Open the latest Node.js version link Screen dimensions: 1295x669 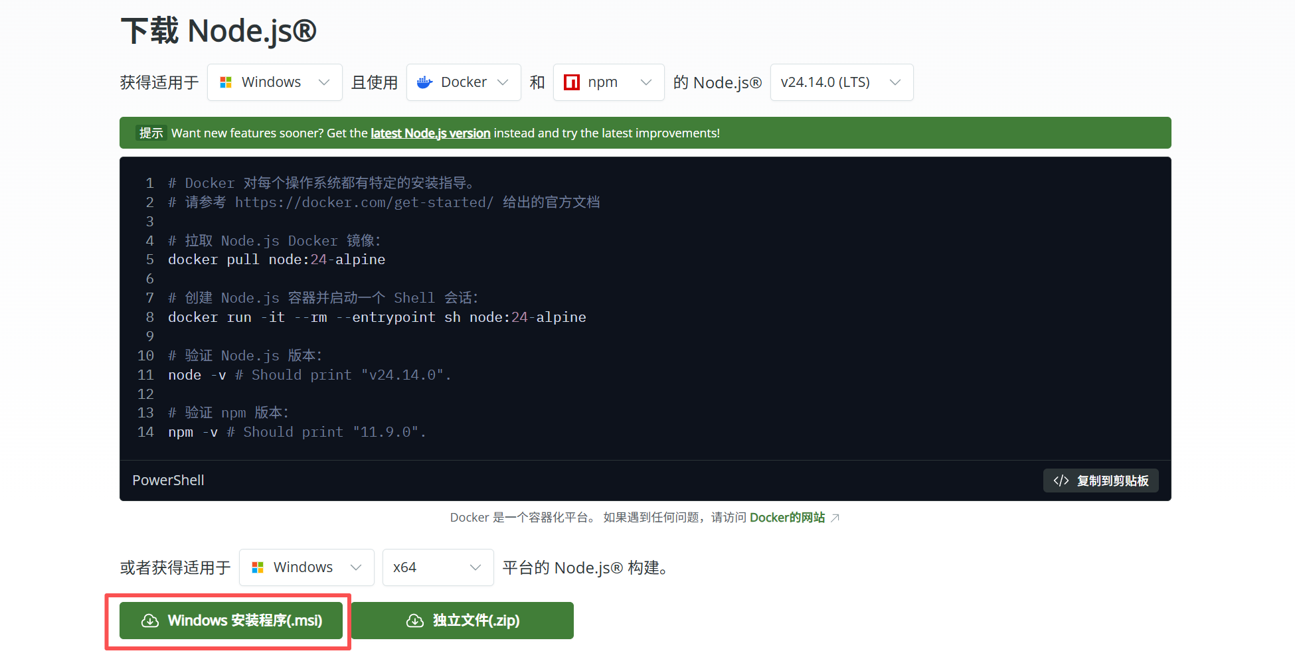tap(430, 133)
